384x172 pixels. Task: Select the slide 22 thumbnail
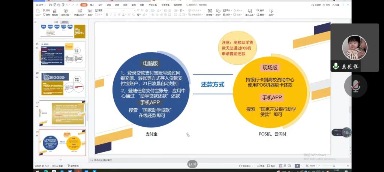[x=63, y=84]
